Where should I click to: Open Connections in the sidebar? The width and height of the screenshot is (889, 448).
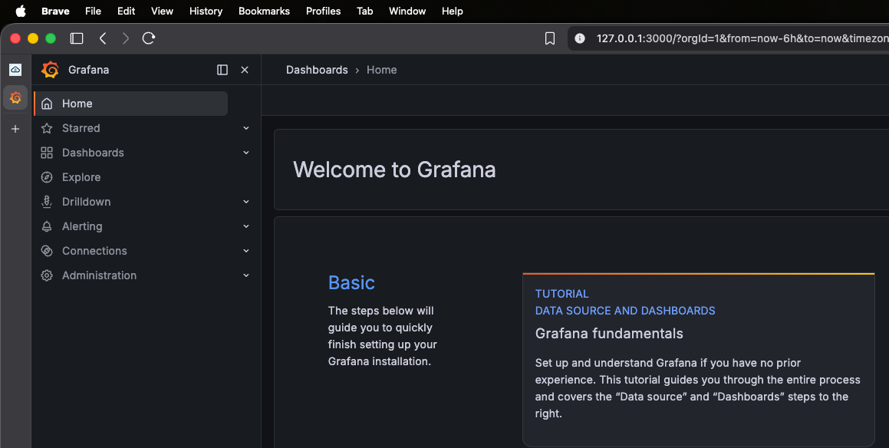tap(94, 251)
